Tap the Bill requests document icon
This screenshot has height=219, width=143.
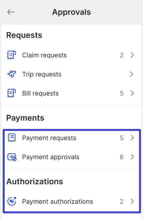pyautogui.click(x=12, y=93)
